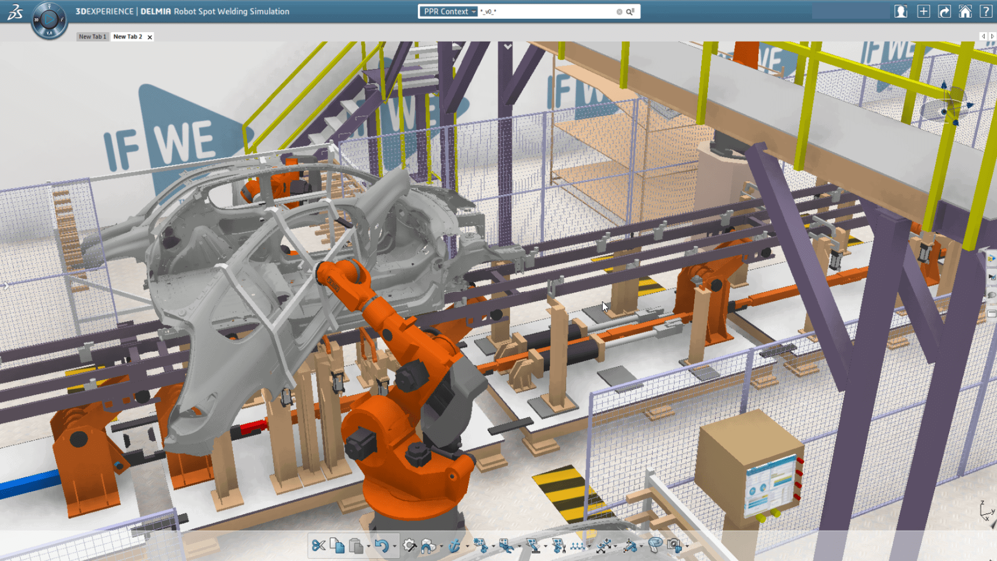Open the 3DEXPERIENCE compass

point(49,20)
